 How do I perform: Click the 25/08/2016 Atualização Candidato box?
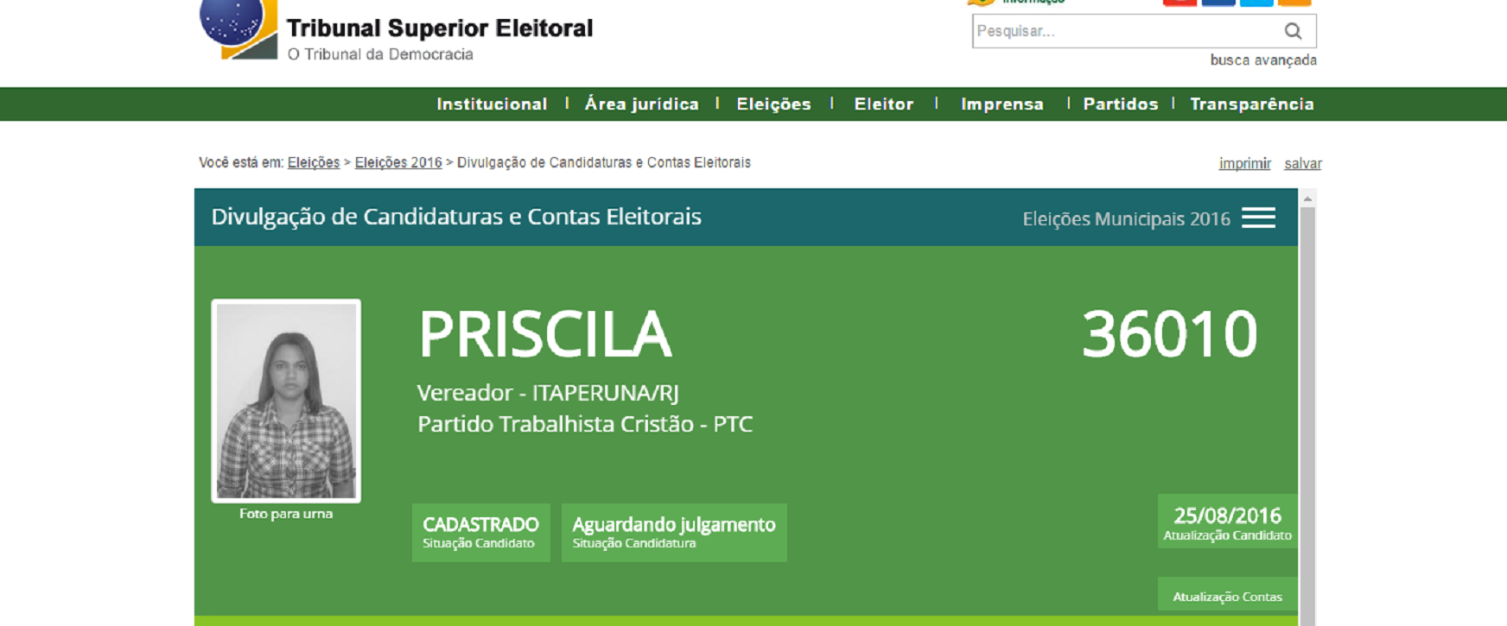[1228, 522]
